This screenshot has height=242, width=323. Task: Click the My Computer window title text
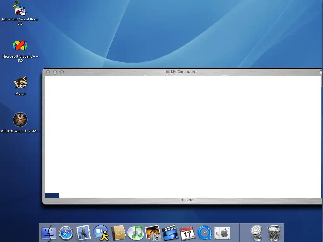click(183, 72)
